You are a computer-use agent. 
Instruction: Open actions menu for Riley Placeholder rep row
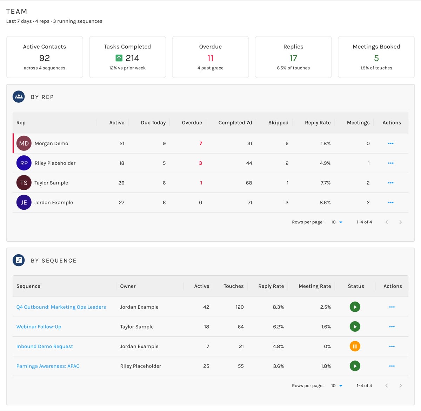point(390,163)
